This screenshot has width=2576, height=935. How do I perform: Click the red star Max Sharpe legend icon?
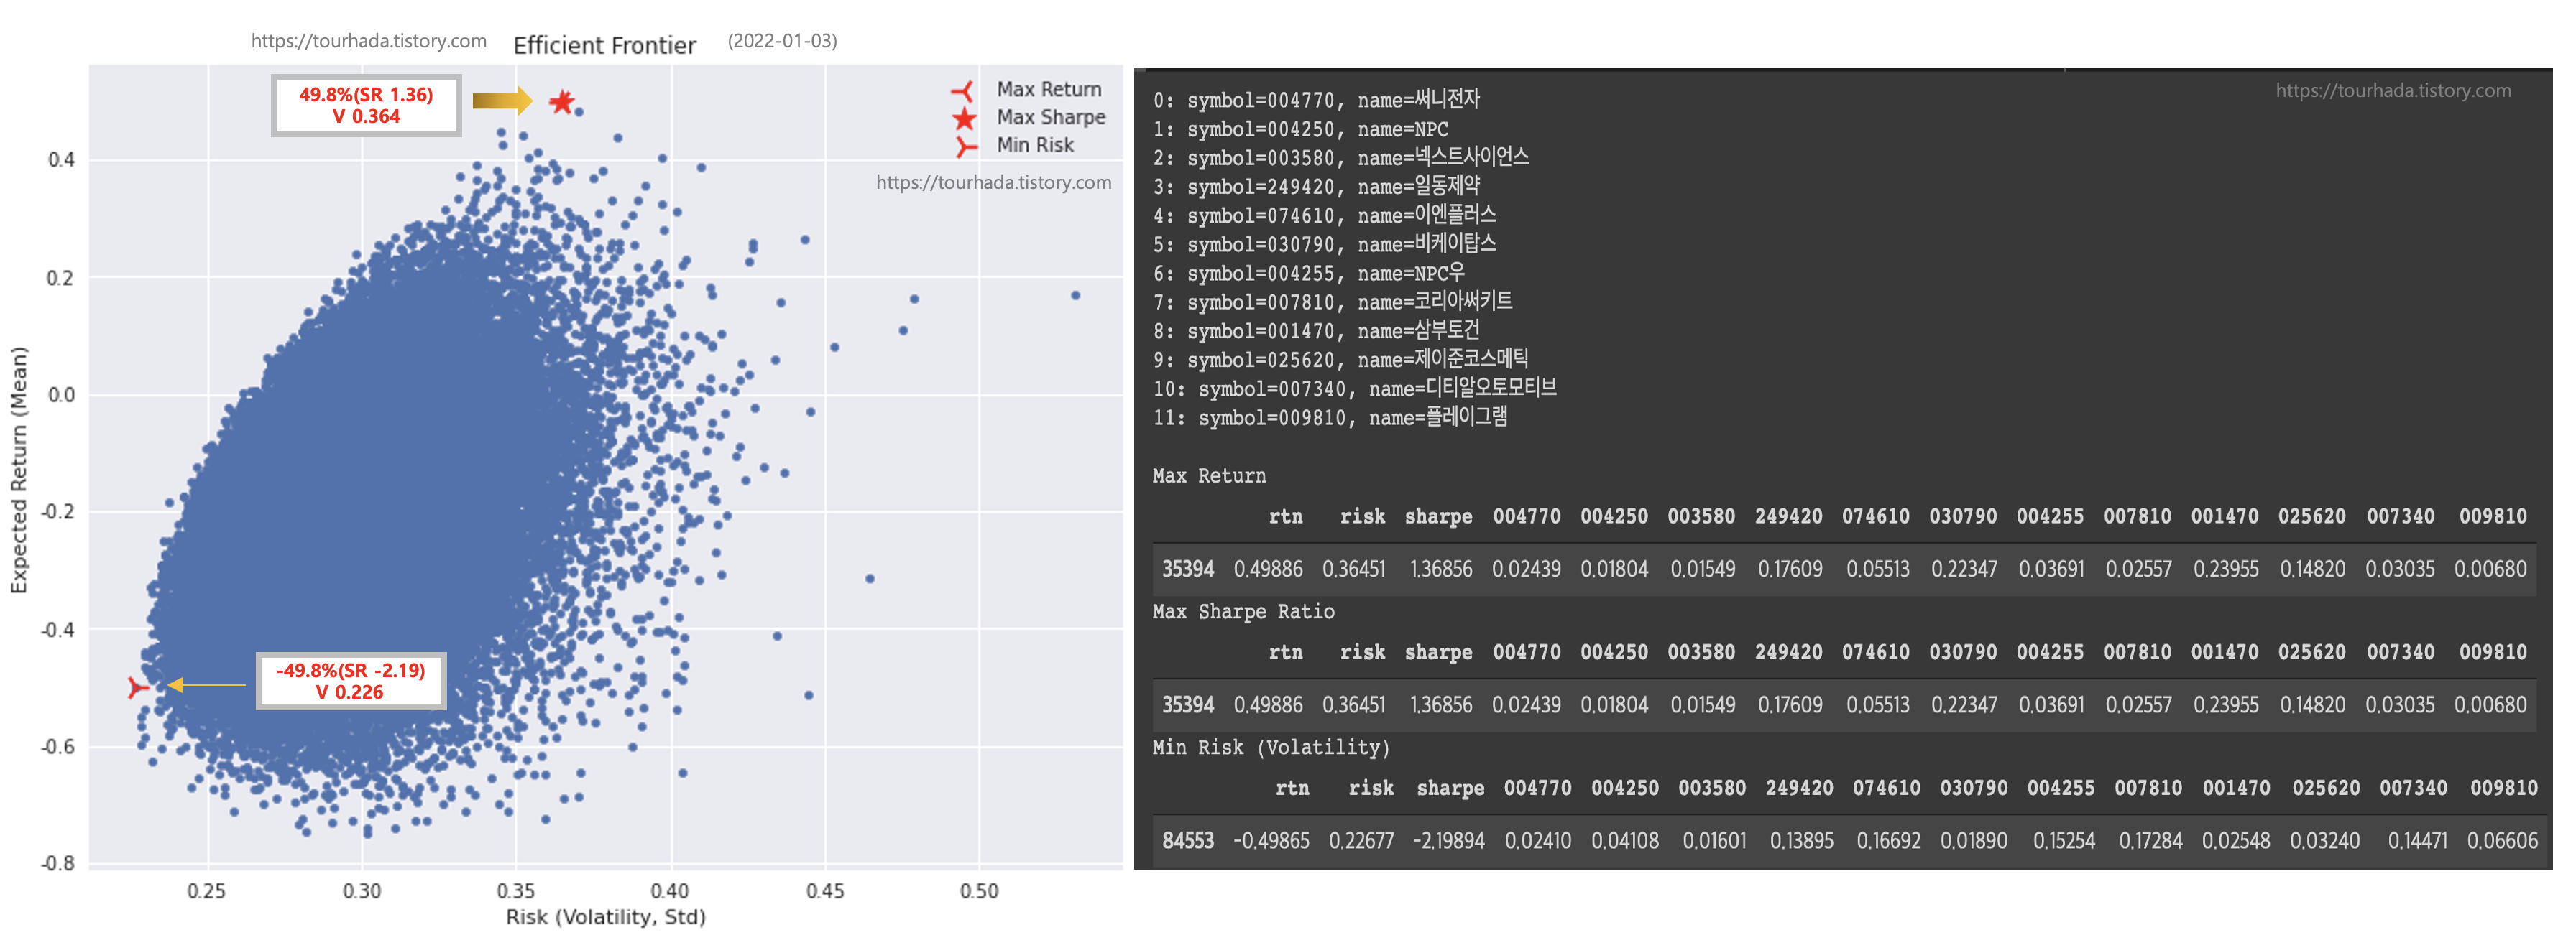[963, 119]
